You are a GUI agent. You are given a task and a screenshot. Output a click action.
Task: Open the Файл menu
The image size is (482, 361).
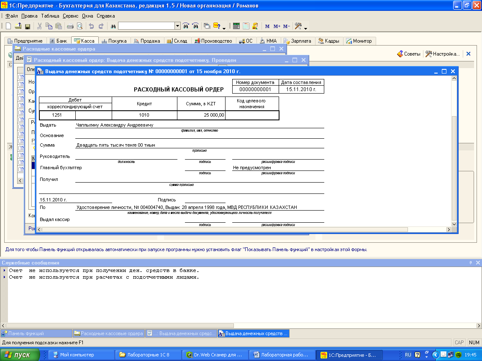click(x=12, y=16)
